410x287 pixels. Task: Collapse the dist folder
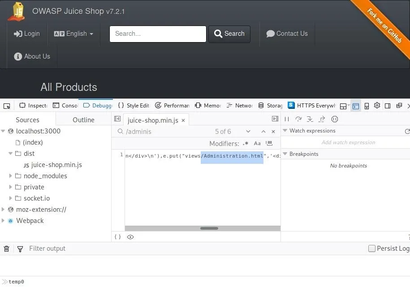(10, 154)
